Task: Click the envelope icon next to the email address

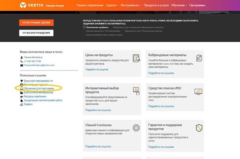Action: tap(21, 65)
